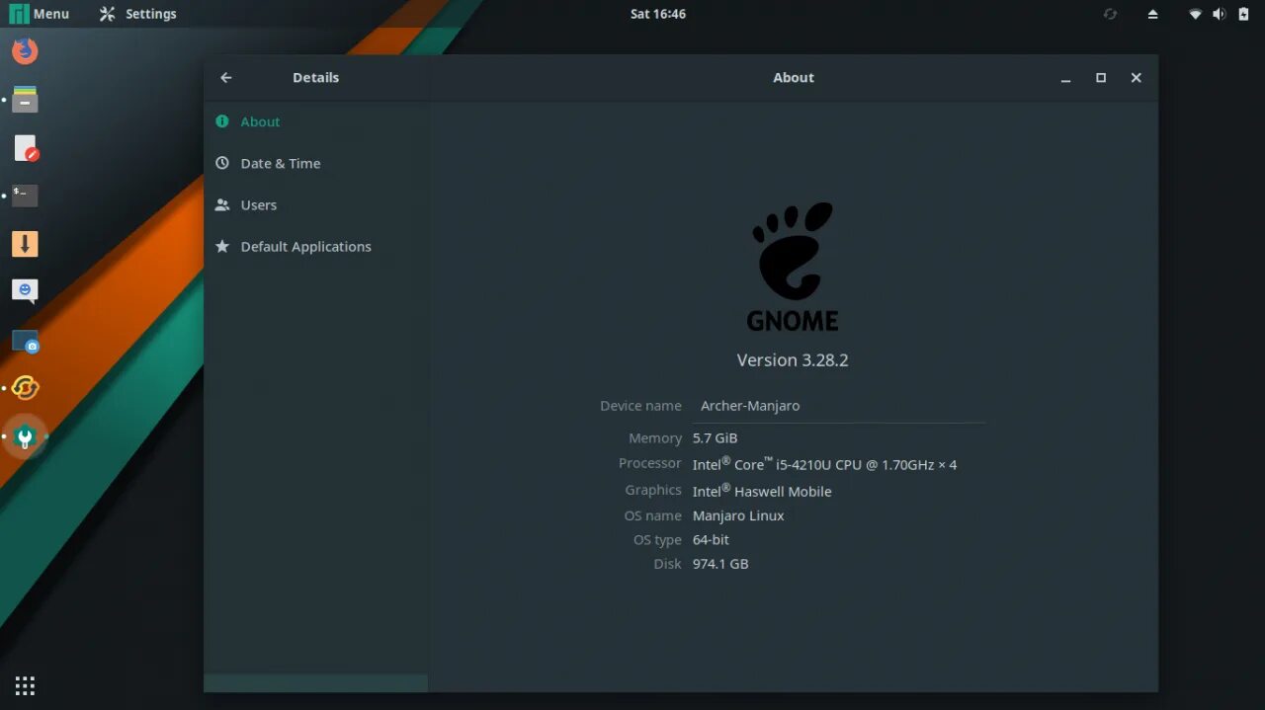Click the green settings wrench dock icon
The height and width of the screenshot is (710, 1265).
(x=25, y=435)
